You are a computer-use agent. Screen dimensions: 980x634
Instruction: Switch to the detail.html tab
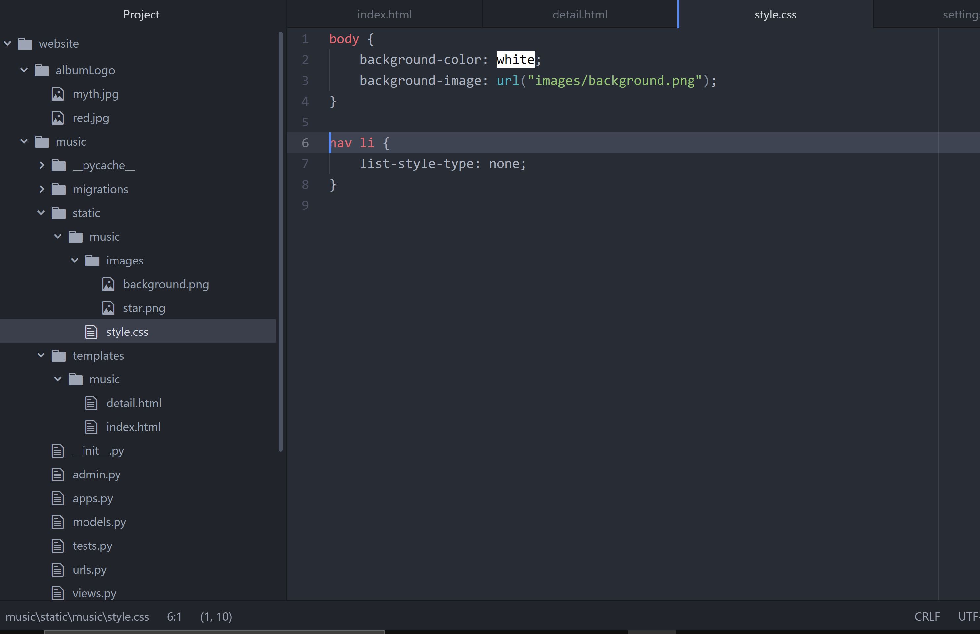[579, 15]
